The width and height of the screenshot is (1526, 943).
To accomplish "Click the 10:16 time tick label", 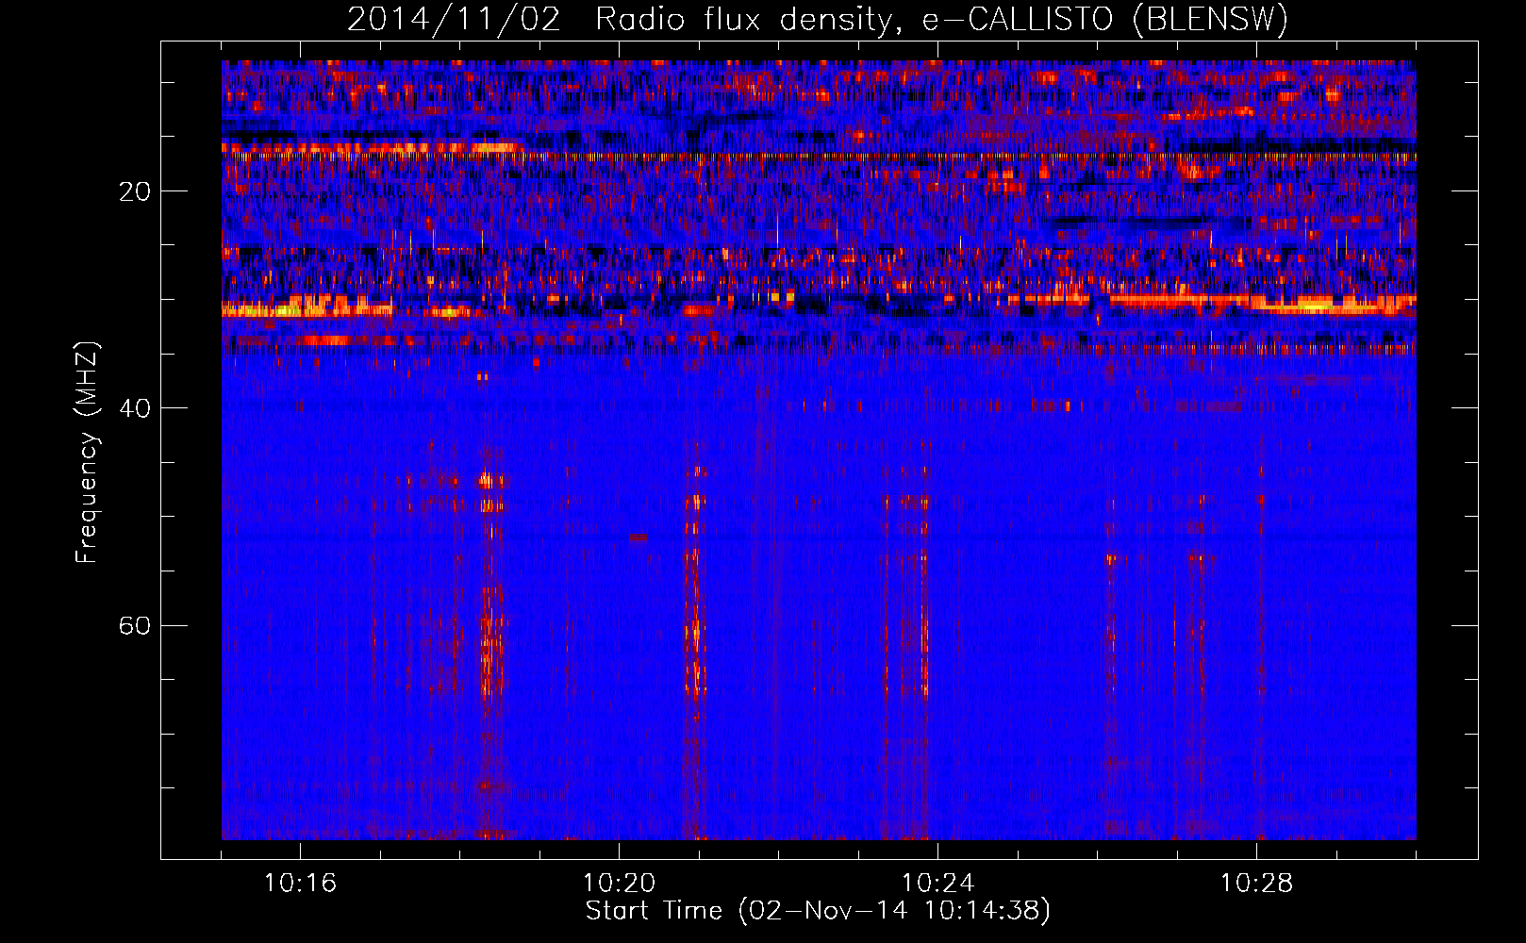I will 300,884.
